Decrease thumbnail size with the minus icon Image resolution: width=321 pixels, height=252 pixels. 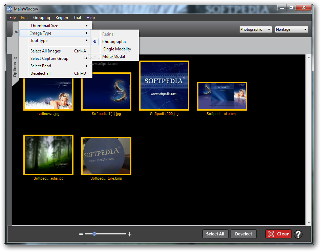point(81,234)
